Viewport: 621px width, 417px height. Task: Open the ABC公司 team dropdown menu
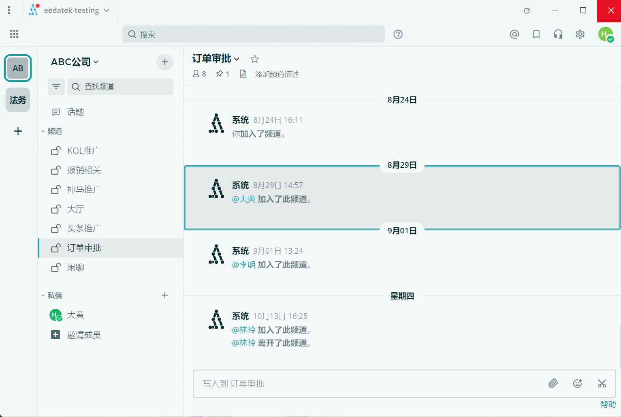click(75, 62)
